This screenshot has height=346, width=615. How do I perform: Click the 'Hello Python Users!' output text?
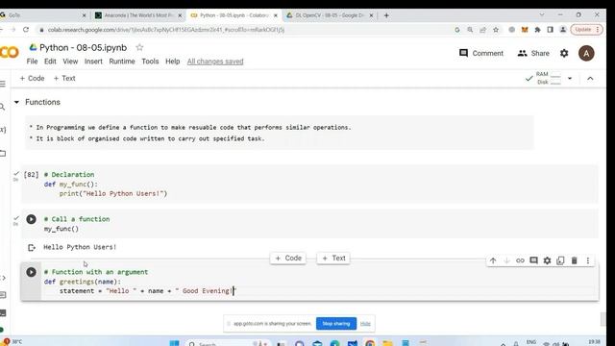(x=80, y=247)
